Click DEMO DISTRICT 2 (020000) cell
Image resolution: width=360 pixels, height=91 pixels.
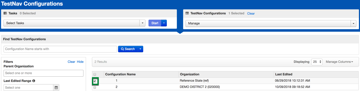pos(200,87)
